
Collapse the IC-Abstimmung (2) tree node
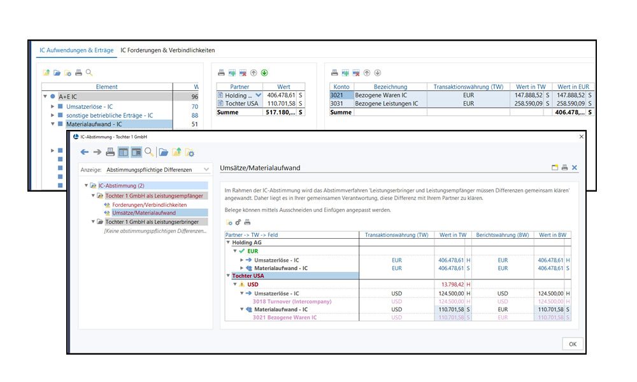(x=86, y=185)
